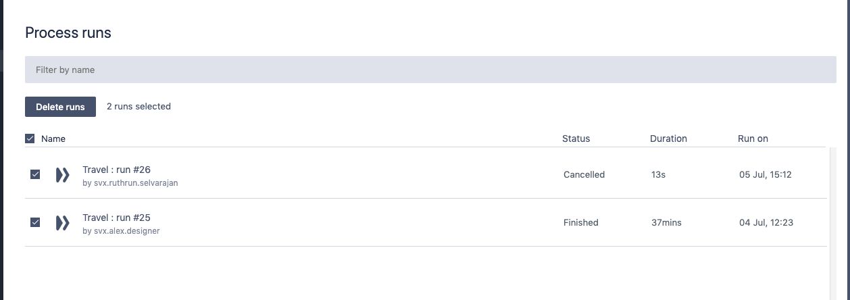
Task: Open the Travel : run #25 entry
Action: tap(116, 218)
